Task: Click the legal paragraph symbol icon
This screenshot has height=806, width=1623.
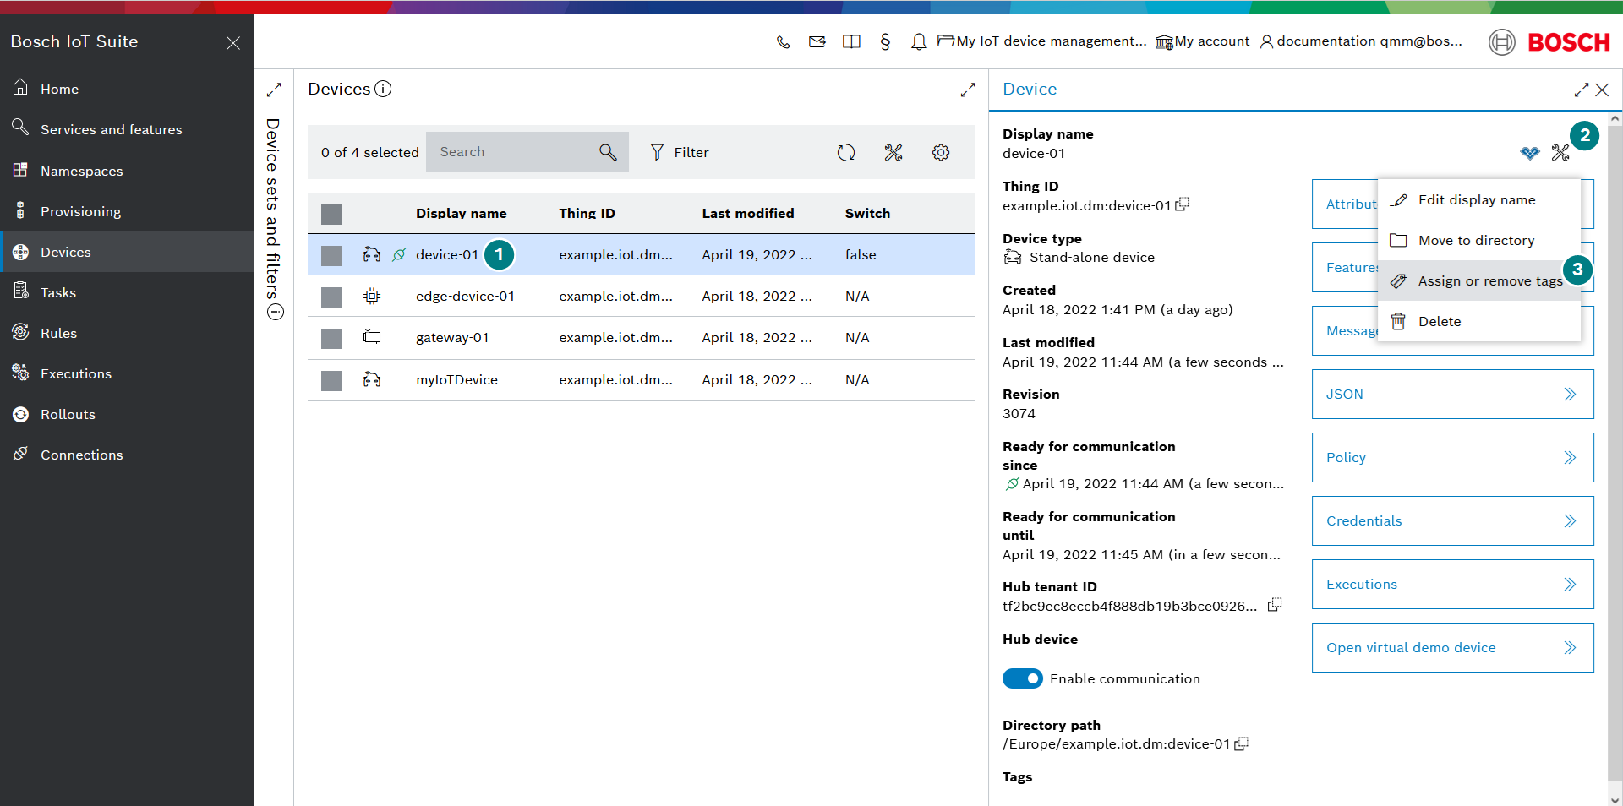Action: tap(885, 41)
